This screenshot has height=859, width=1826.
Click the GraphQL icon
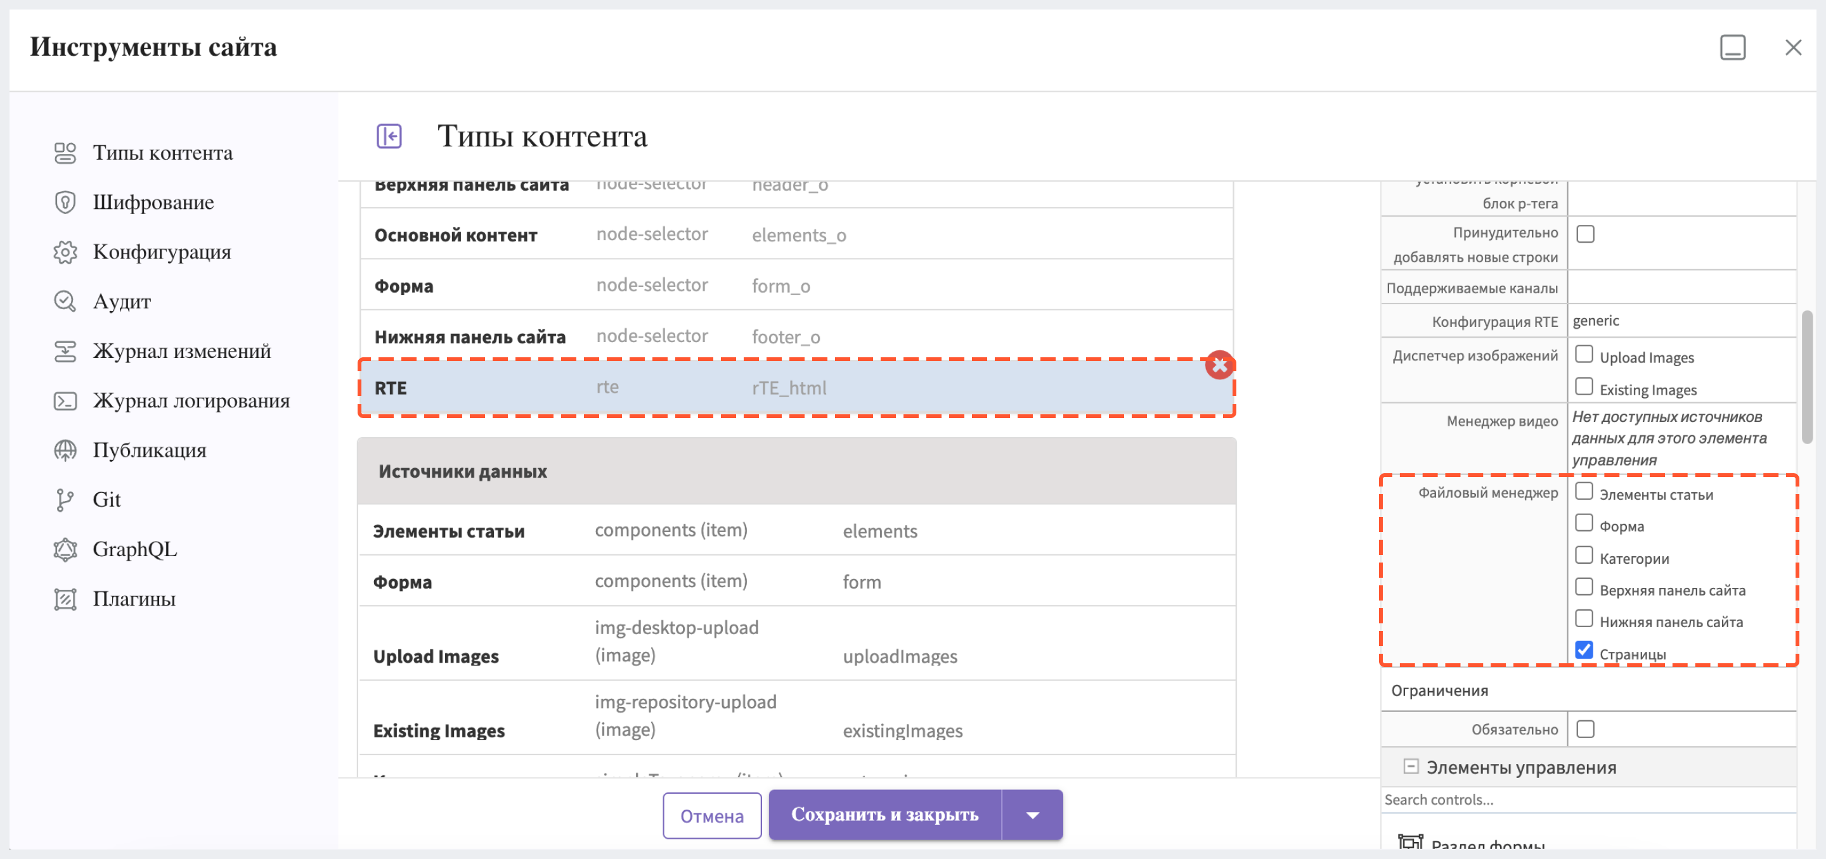(x=65, y=549)
